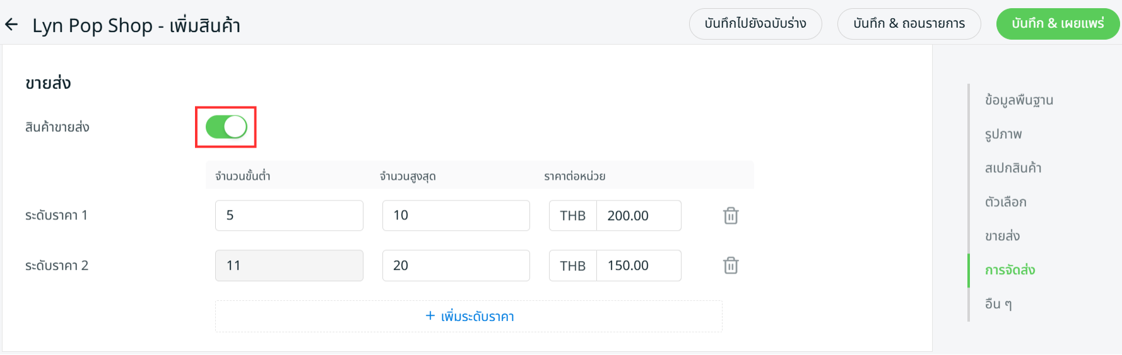The image size is (1122, 355).
Task: Click บันทึกไปยังฉบับร่าง save draft button
Action: point(755,24)
